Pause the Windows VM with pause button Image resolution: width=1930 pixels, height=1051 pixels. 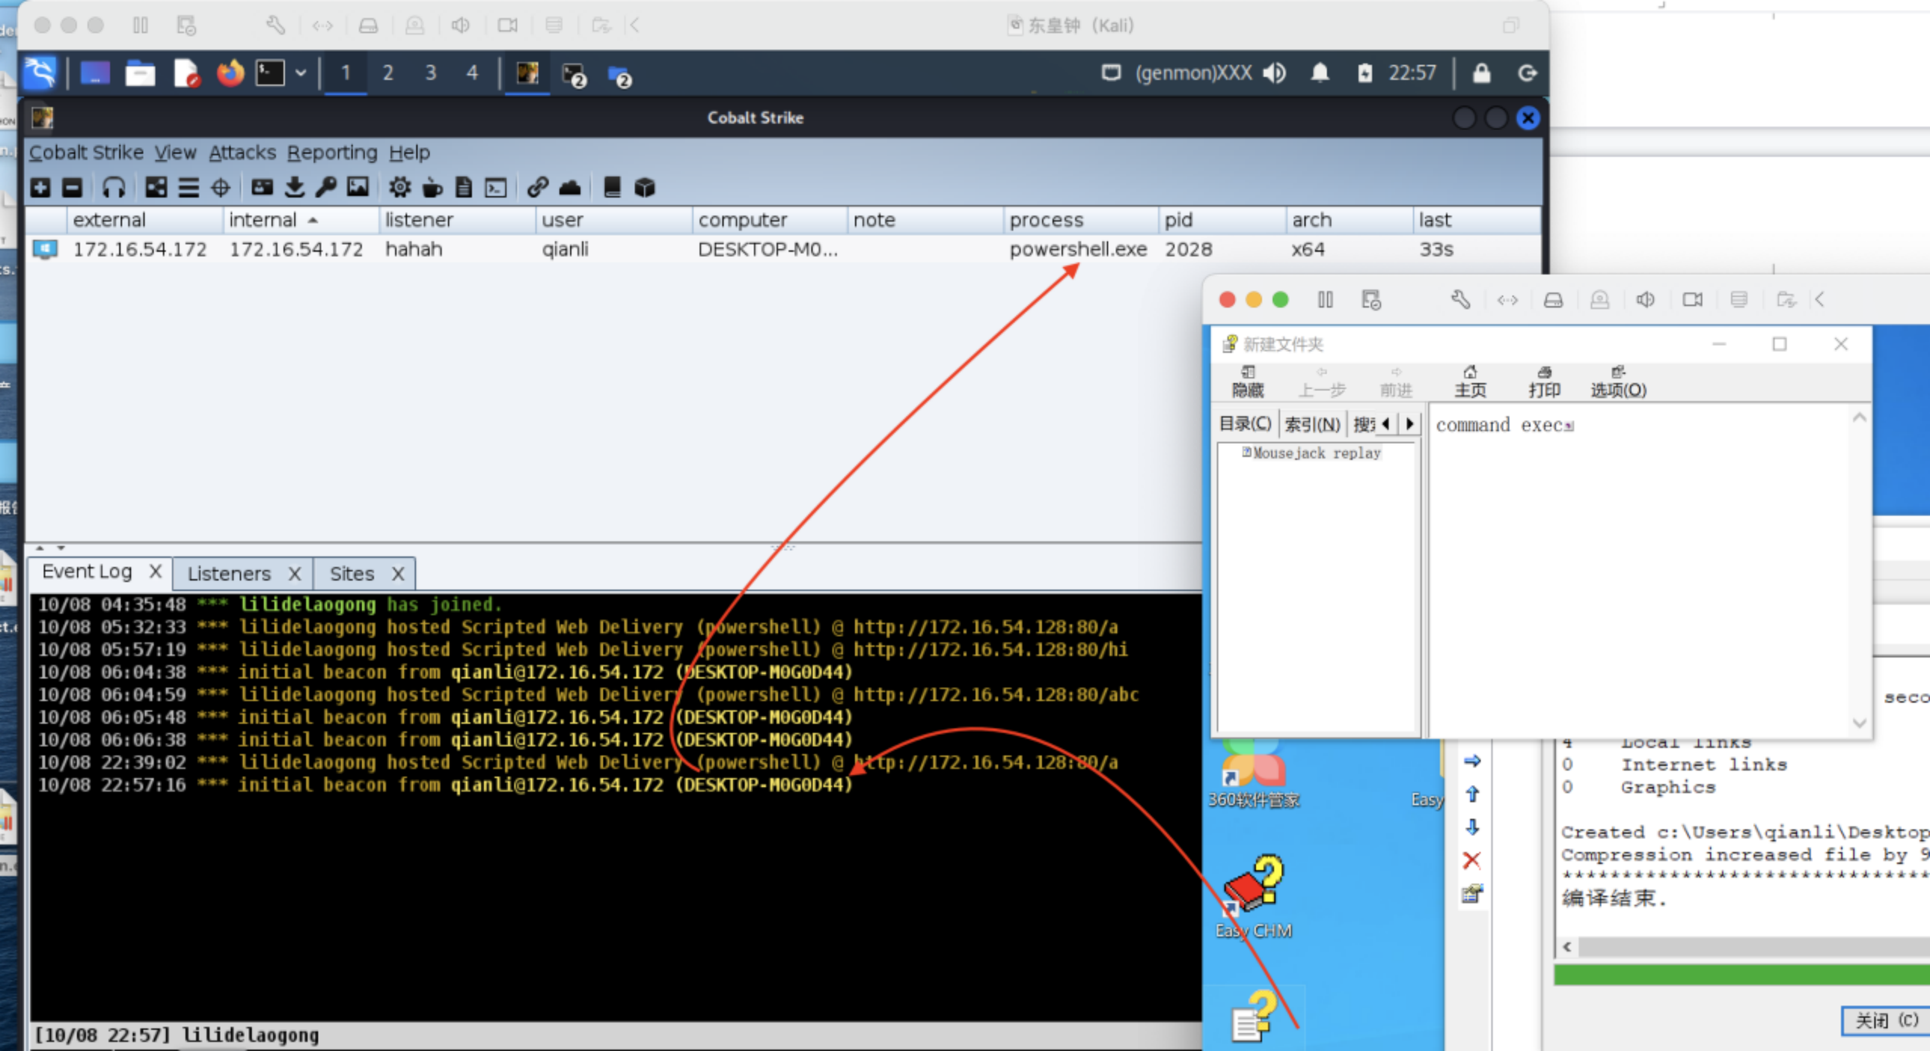pos(1325,300)
